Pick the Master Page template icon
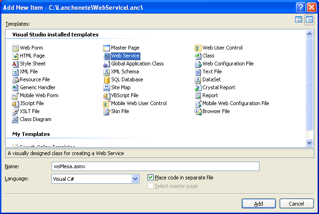The image size is (319, 214). (x=106, y=48)
